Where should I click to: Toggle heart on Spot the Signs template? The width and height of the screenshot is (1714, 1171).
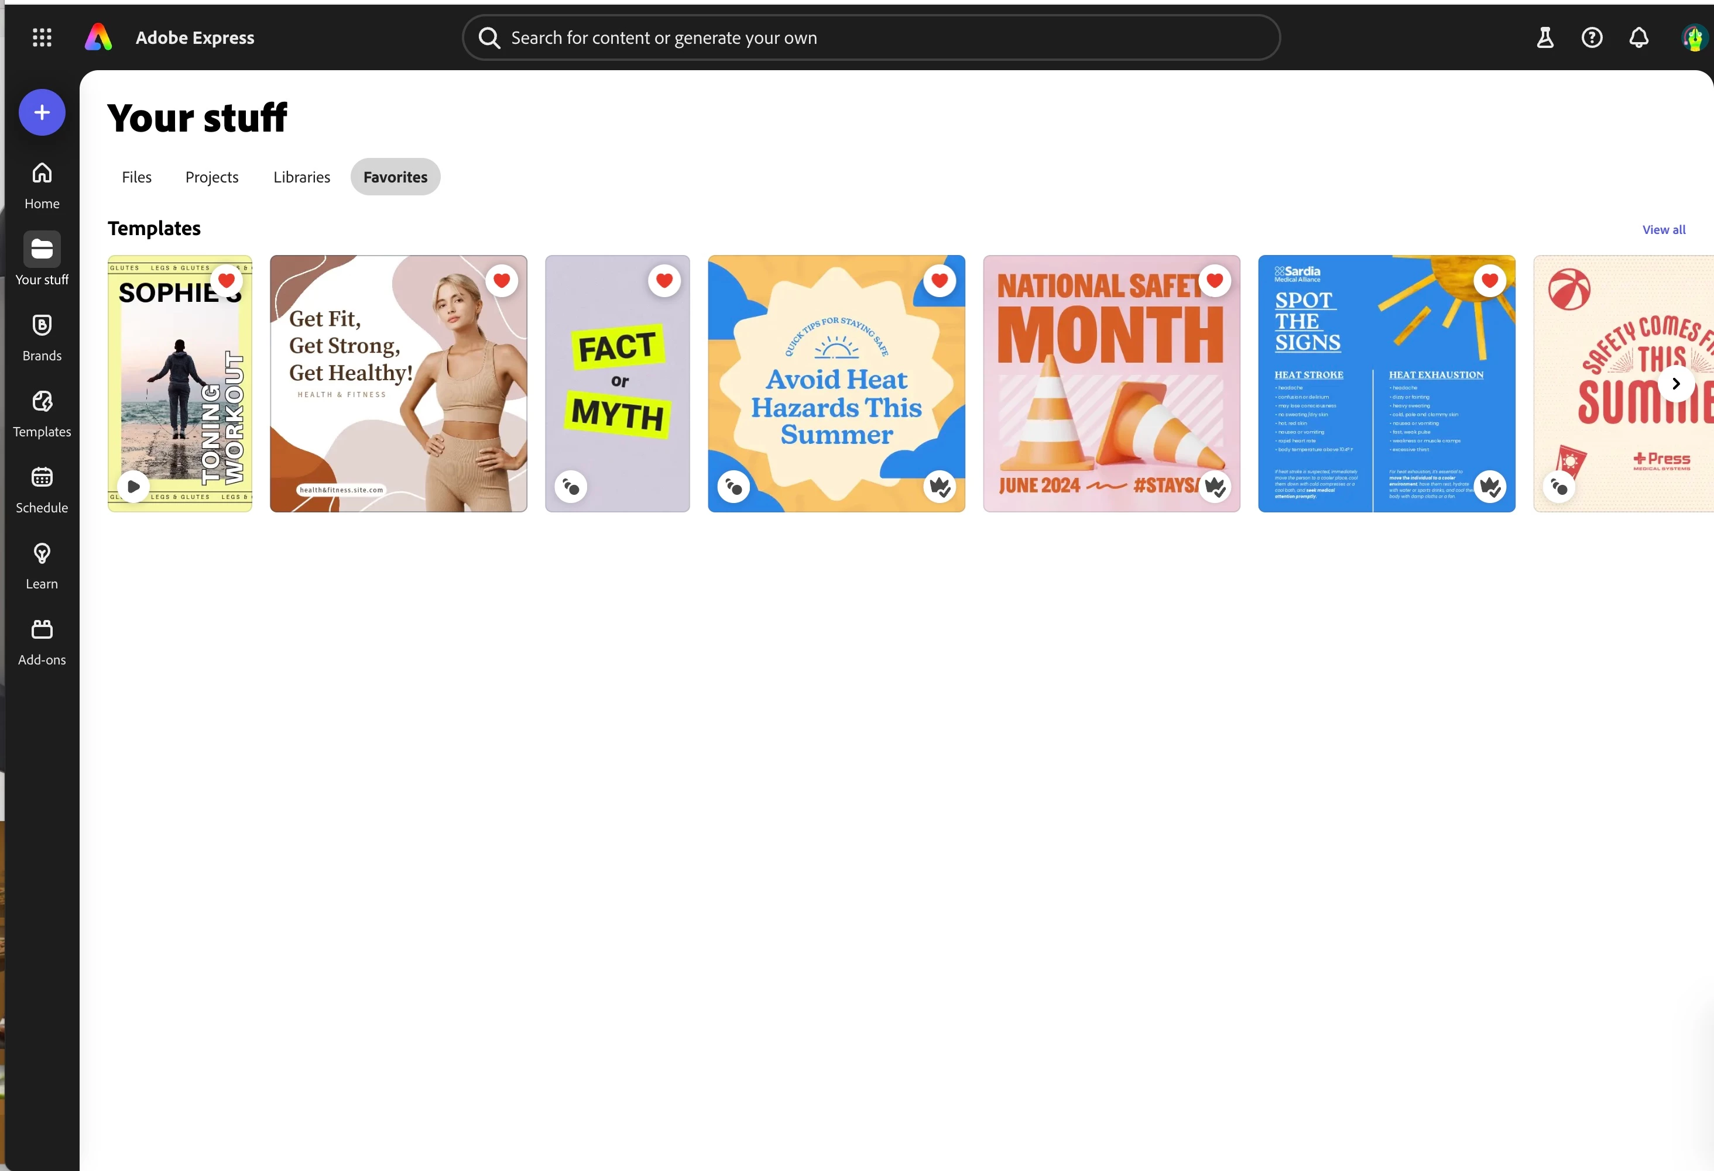(1489, 281)
